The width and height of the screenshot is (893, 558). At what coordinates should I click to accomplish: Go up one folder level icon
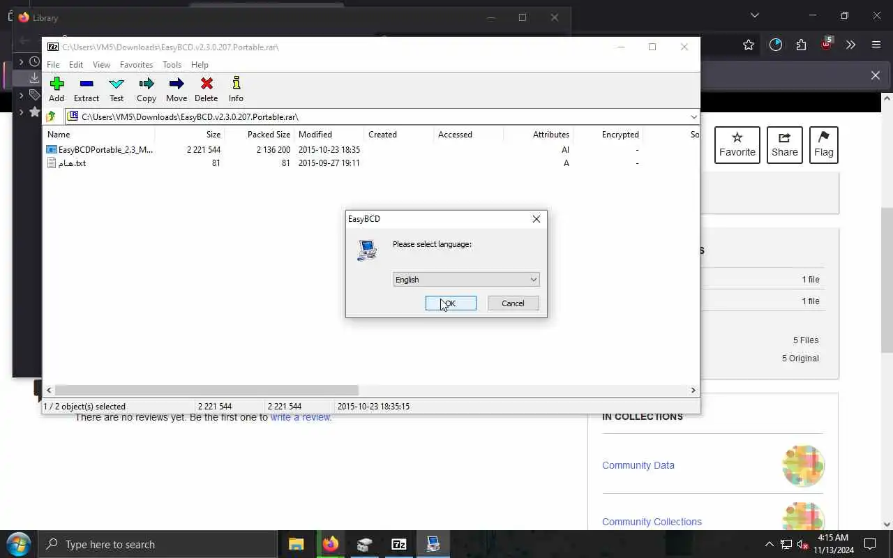click(x=51, y=116)
